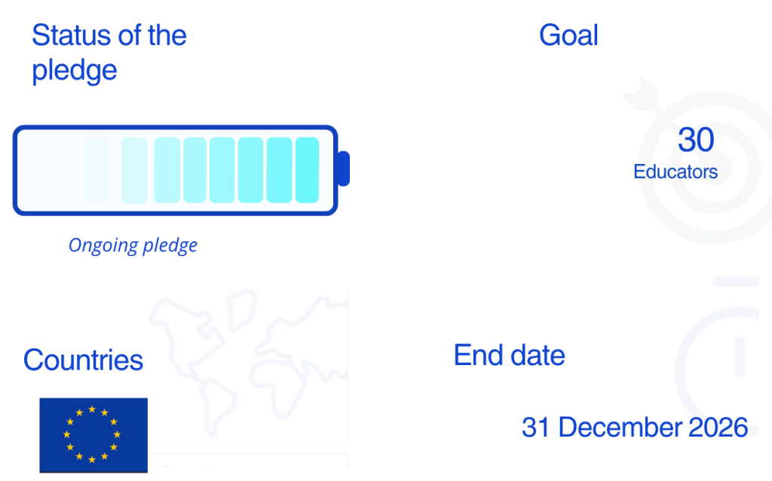The image size is (772, 481).
Task: Select the "Countries" heading
Action: (83, 360)
